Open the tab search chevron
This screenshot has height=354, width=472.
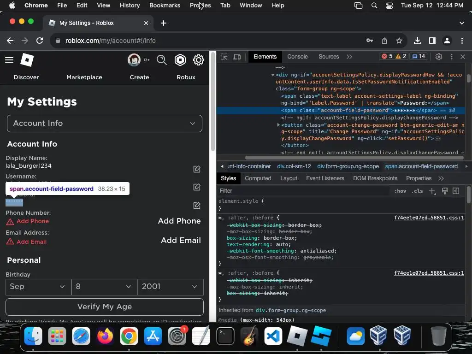click(461, 23)
